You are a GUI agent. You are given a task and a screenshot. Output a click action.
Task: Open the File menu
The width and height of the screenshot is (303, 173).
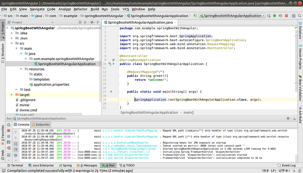[4, 9]
